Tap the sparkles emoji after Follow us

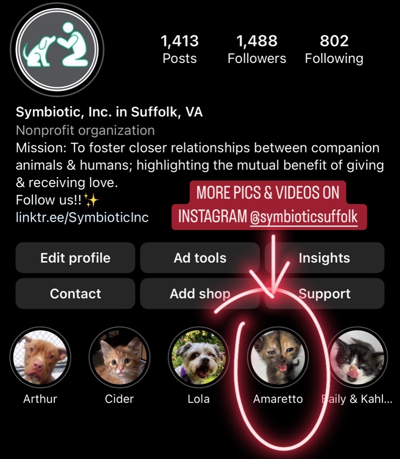(90, 200)
